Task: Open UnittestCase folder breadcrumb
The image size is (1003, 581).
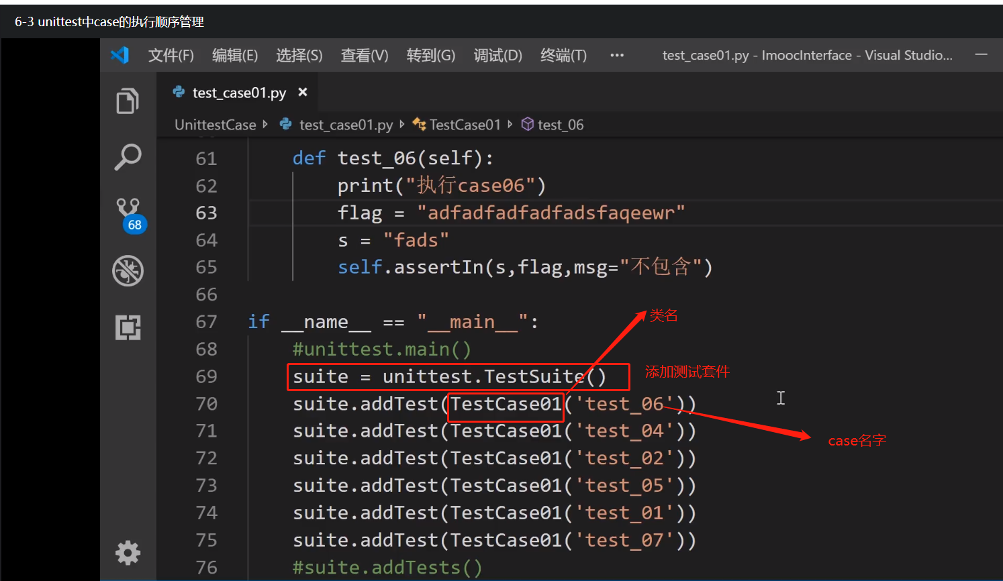Action: click(x=216, y=125)
